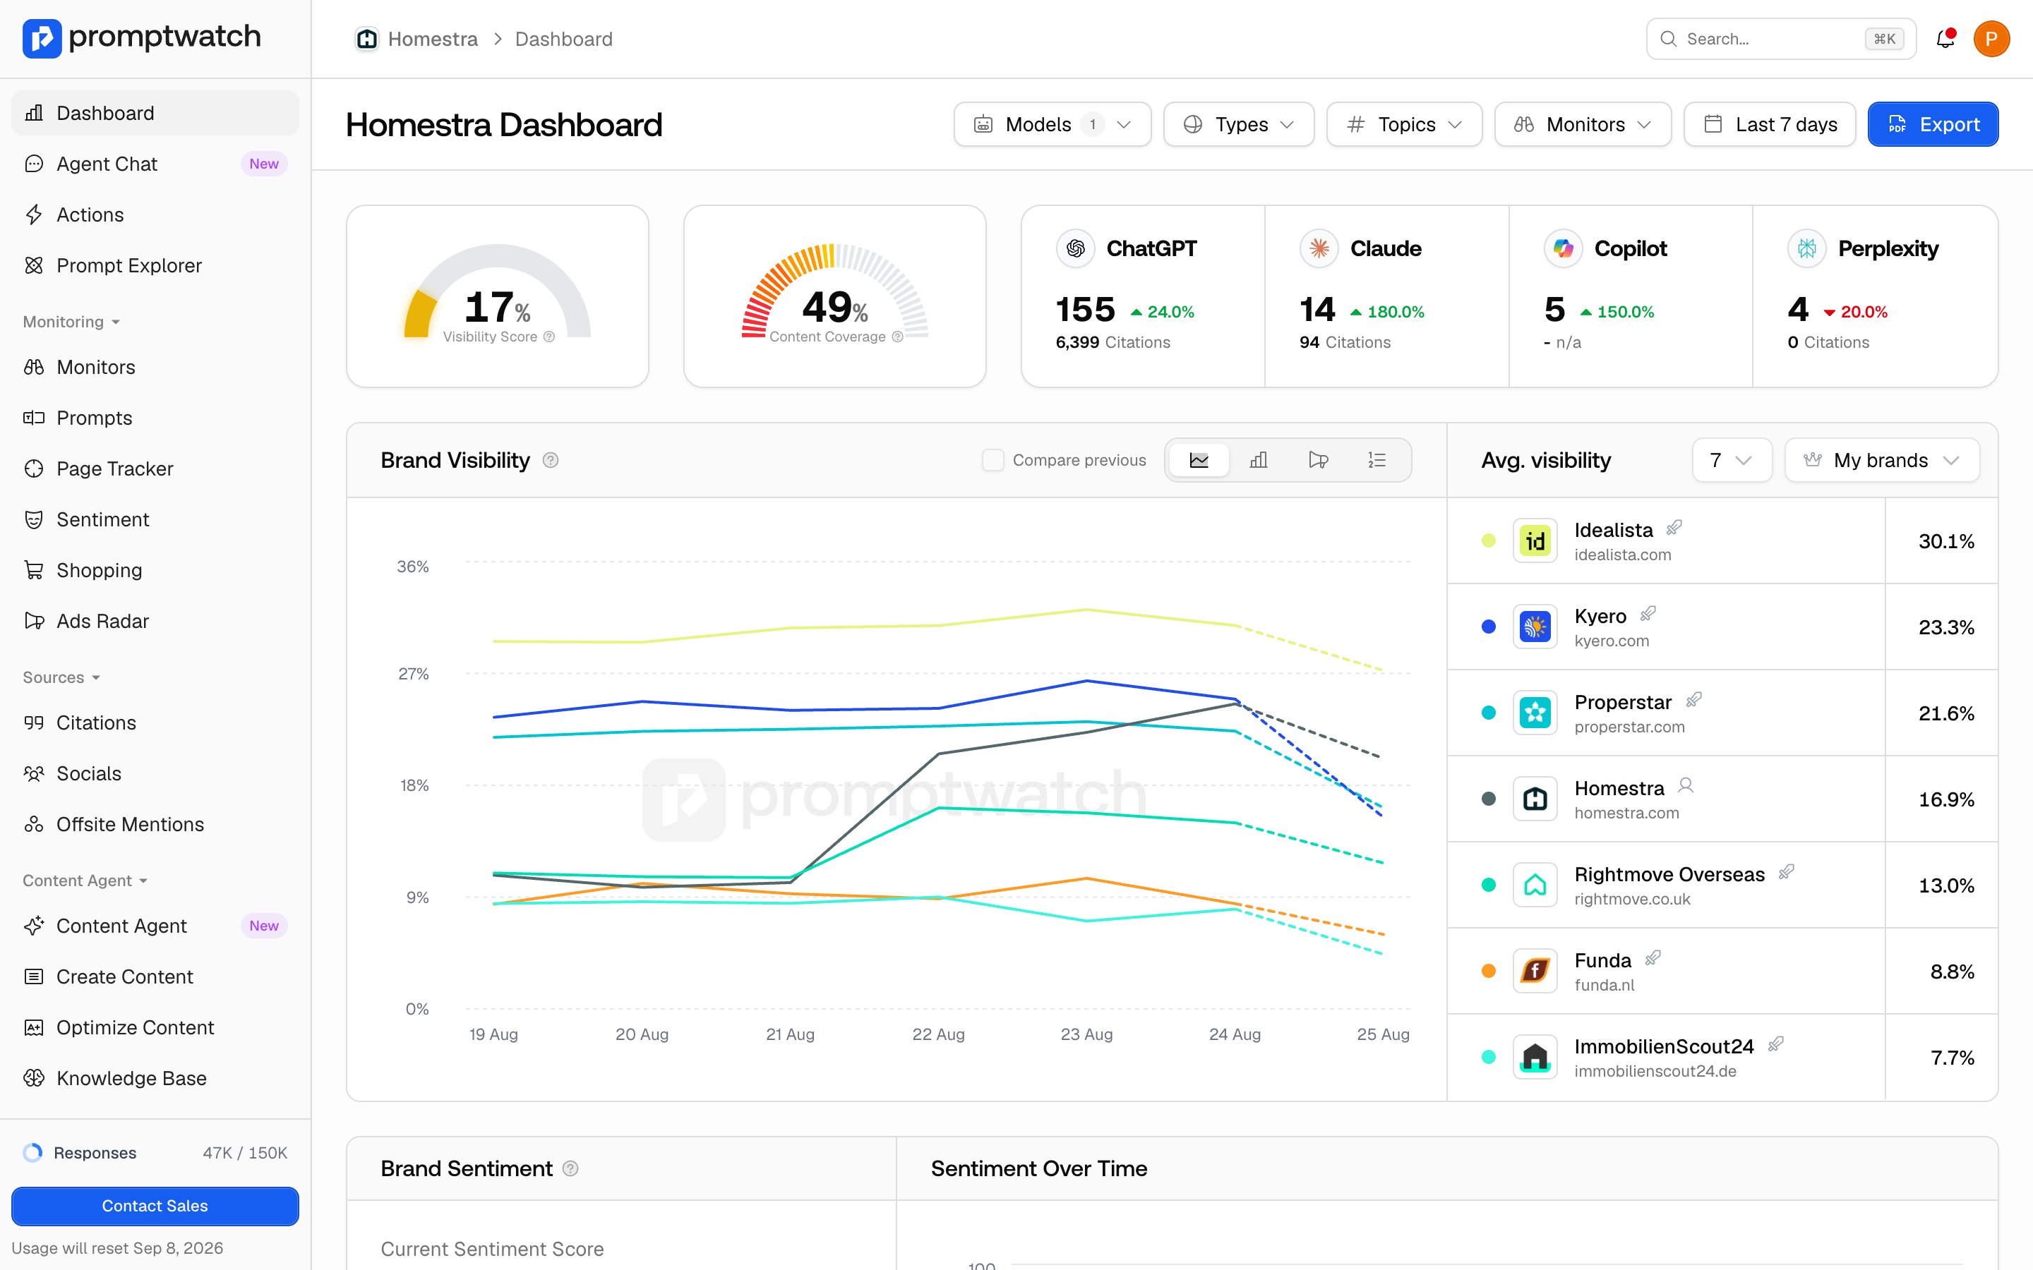Open the Monitors filter dropdown
Image resolution: width=2033 pixels, height=1270 pixels.
(1583, 124)
